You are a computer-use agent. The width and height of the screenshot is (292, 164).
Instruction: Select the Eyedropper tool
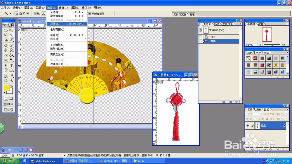(x=11, y=76)
